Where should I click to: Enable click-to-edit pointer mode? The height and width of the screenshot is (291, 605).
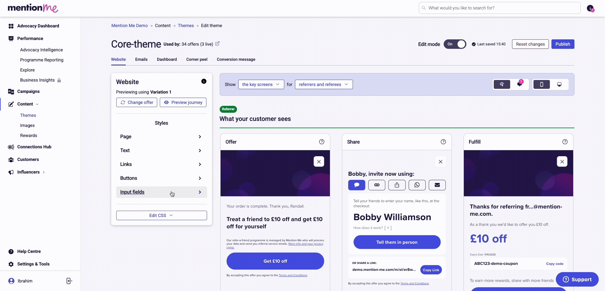point(502,84)
